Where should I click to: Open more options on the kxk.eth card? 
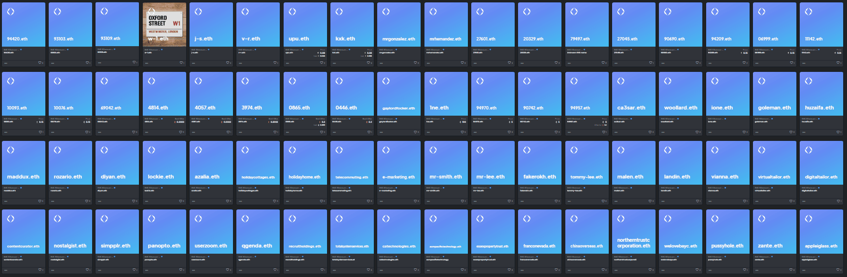(334, 63)
